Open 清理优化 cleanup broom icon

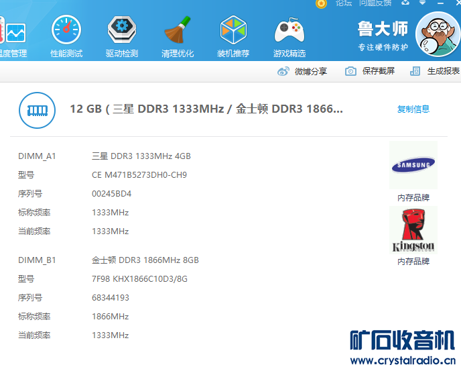tap(178, 30)
